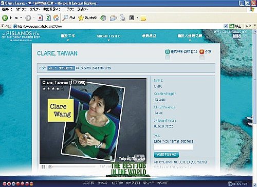The height and width of the screenshot is (187, 257).
Task: Expand the first Chinese nav menu item
Action: 68,36
